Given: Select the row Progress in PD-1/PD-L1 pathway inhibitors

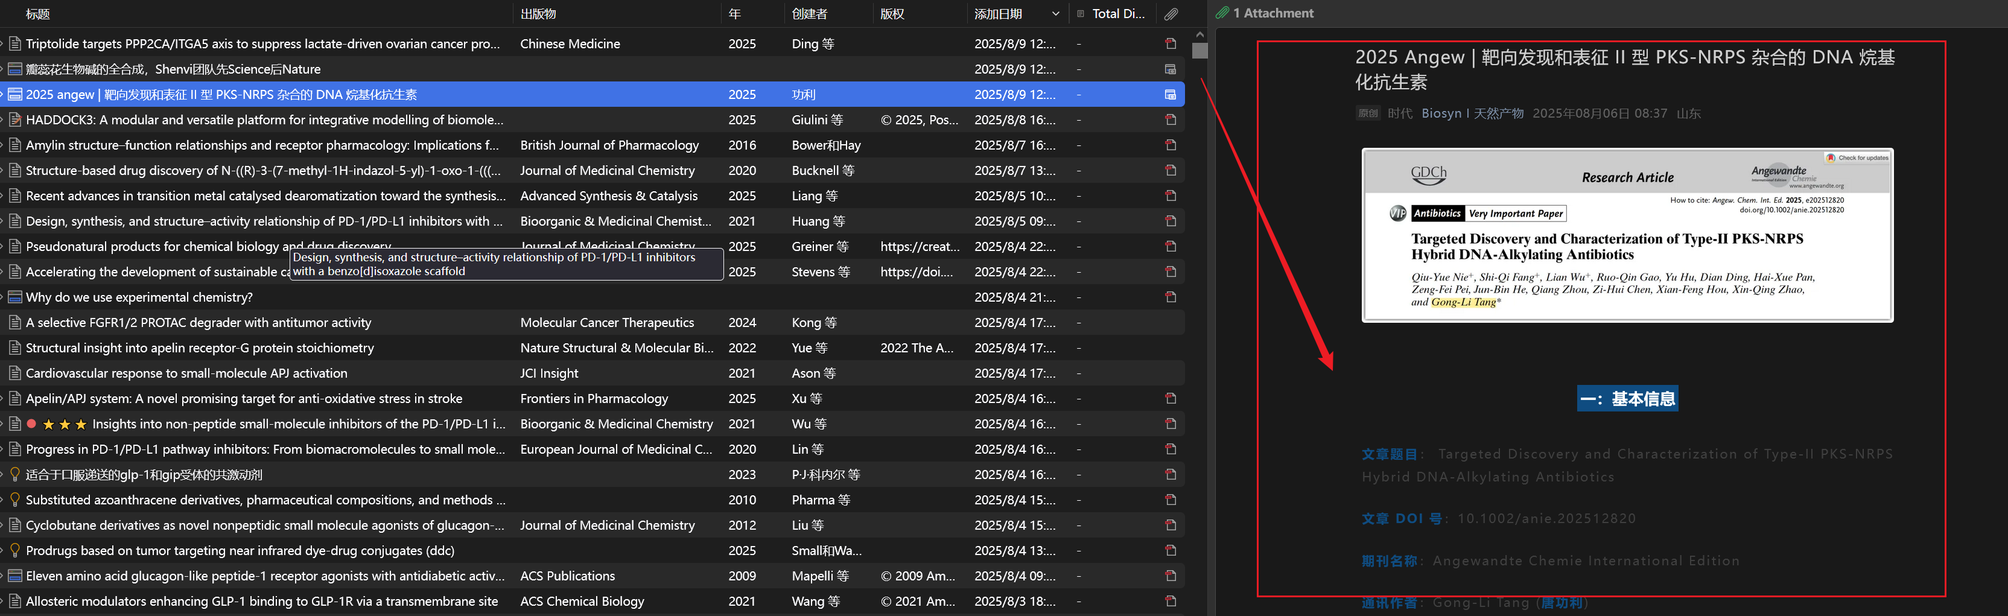Looking at the screenshot, I should [593, 449].
